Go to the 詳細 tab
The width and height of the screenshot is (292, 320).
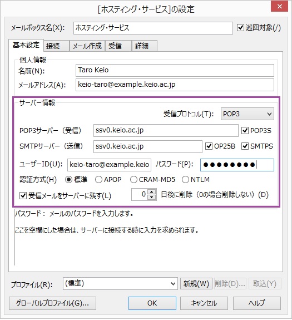[145, 46]
